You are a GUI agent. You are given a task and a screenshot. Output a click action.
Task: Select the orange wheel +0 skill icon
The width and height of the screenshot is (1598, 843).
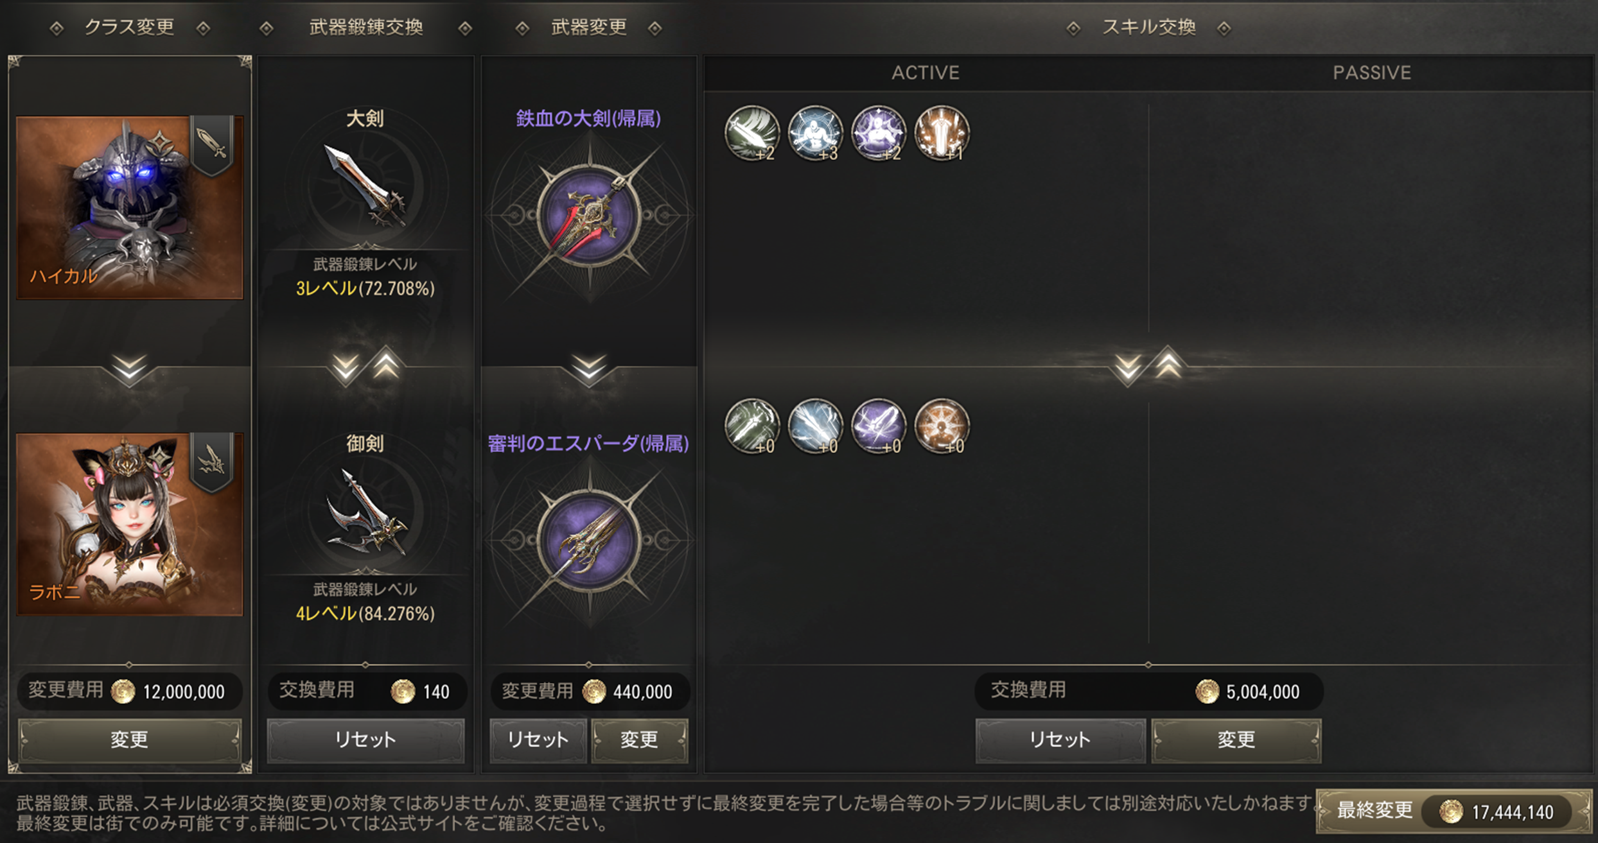tap(942, 426)
